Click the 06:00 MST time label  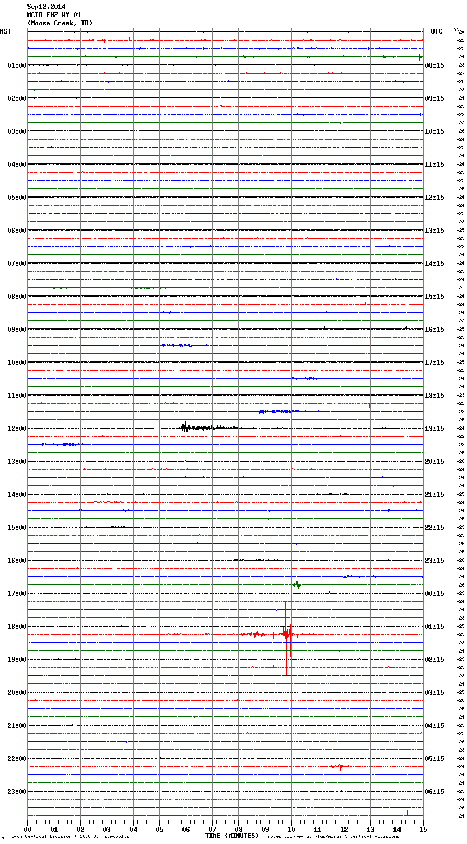17,231
